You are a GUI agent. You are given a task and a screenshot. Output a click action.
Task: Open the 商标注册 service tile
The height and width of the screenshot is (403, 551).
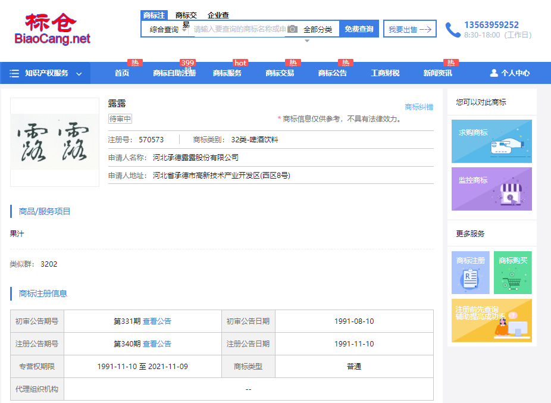click(x=471, y=273)
